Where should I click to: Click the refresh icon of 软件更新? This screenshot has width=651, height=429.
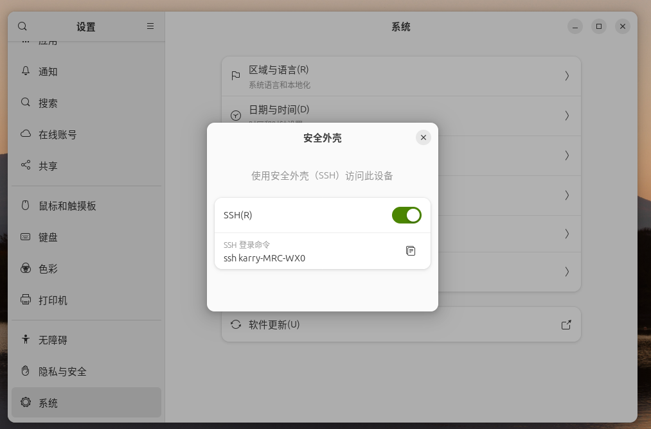point(236,324)
